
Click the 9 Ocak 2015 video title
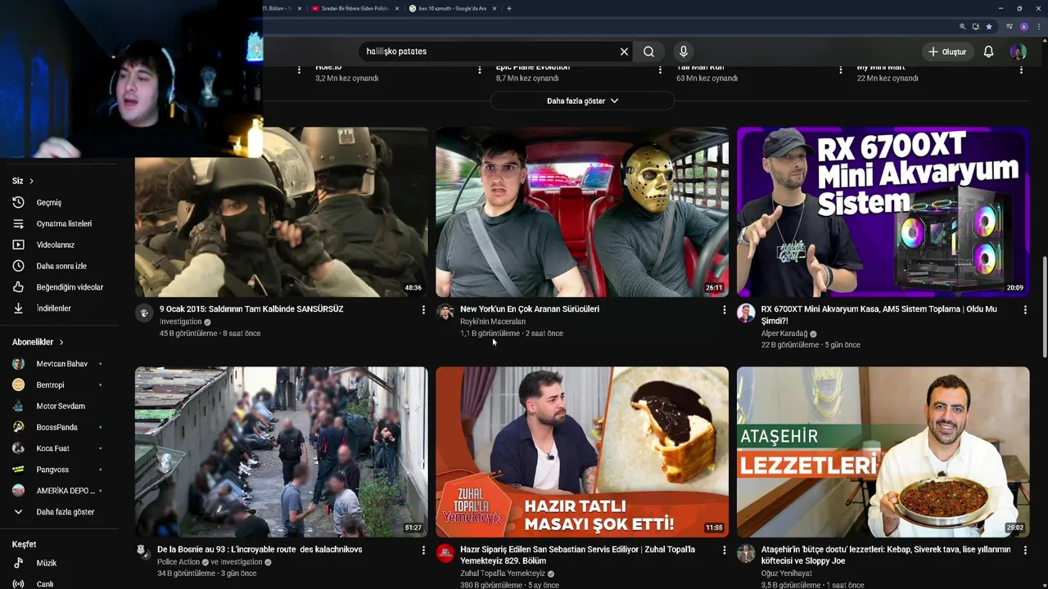coord(251,309)
